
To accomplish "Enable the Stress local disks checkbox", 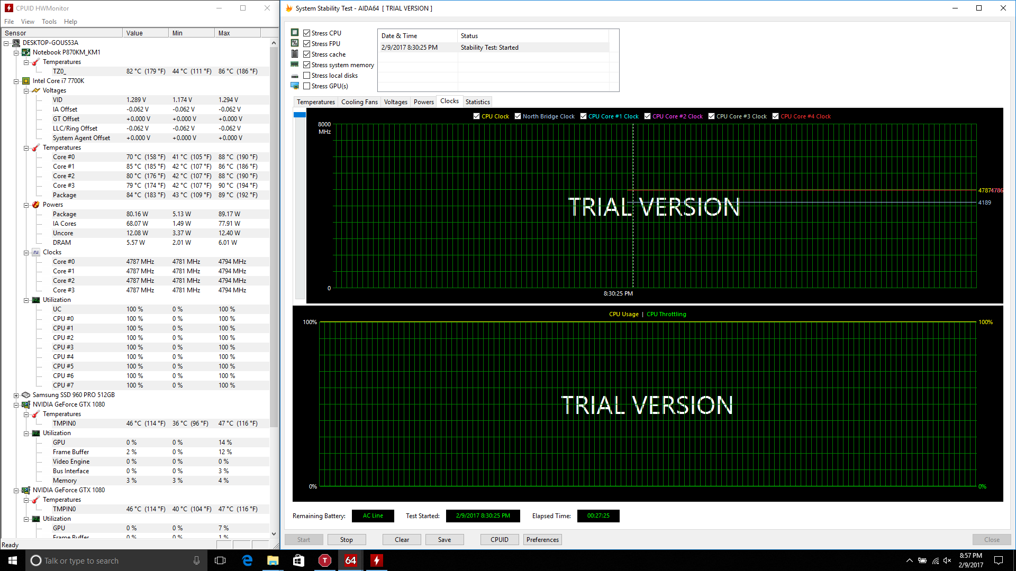I will click(x=306, y=75).
